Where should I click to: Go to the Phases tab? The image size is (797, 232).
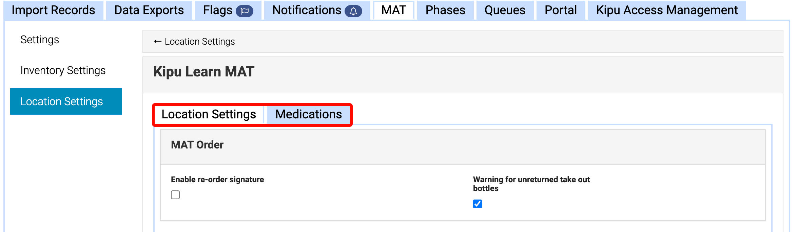point(445,10)
